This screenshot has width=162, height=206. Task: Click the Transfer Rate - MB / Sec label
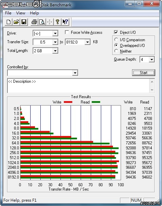point(69,189)
